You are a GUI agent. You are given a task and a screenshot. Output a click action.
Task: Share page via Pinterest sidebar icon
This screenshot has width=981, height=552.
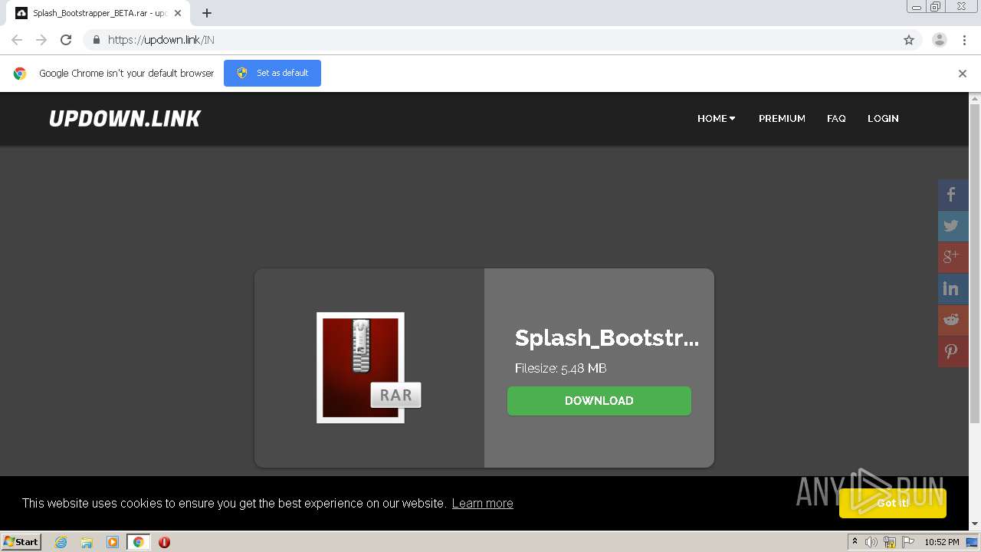(953, 352)
